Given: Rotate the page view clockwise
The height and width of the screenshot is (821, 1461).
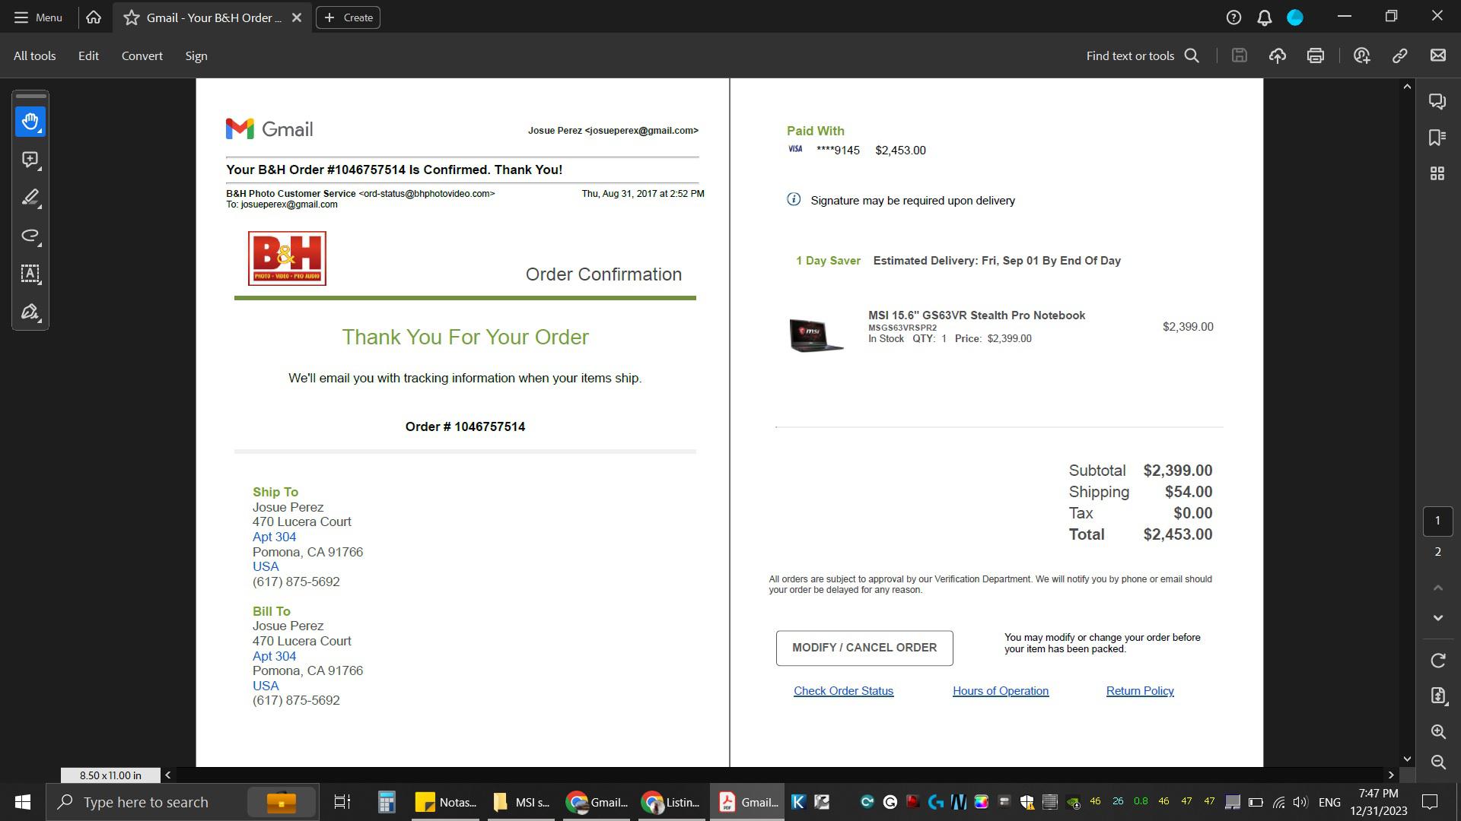Looking at the screenshot, I should pos(1438,661).
